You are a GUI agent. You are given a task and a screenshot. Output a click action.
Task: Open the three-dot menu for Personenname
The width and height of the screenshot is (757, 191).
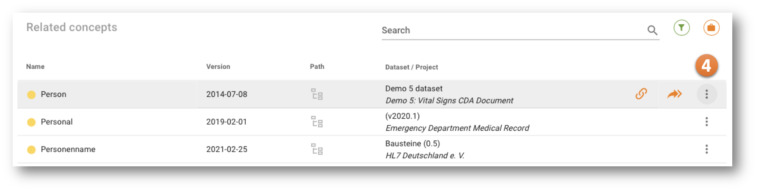(706, 149)
